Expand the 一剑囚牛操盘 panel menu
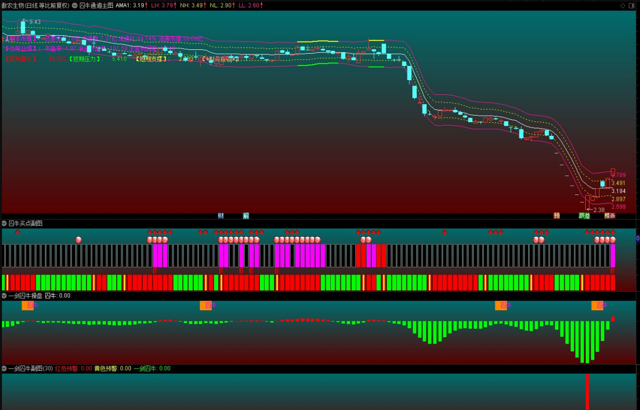Image resolution: width=640 pixels, height=410 pixels. [4, 296]
